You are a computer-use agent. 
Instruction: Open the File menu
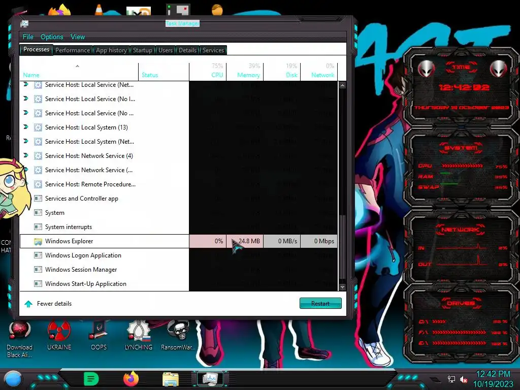(28, 37)
